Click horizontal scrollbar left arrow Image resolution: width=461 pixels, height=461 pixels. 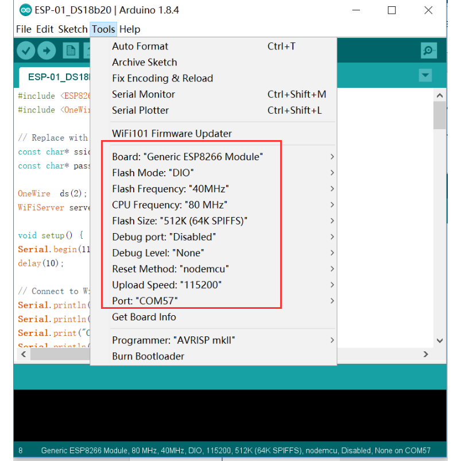(24, 355)
